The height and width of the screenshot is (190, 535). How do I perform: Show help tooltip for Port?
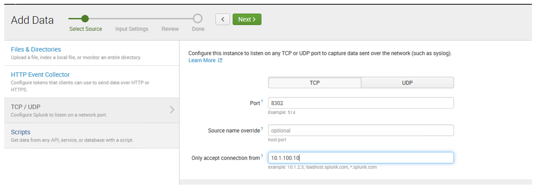pos(262,102)
